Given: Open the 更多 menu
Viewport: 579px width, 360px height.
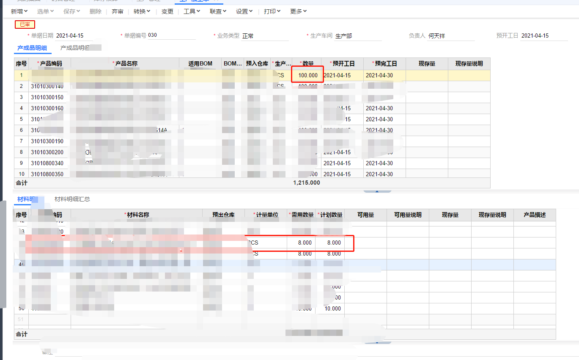Looking at the screenshot, I should click(298, 11).
